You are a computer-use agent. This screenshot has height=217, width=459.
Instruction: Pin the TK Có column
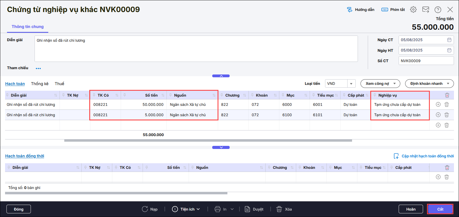pos(94,95)
